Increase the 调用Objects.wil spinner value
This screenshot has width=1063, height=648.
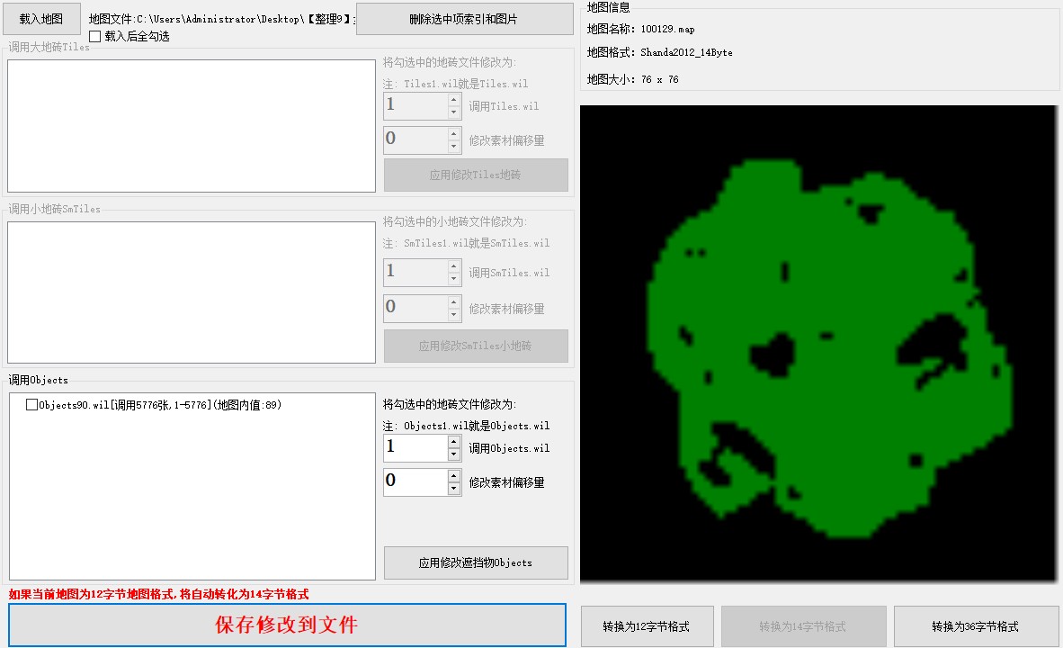click(x=454, y=441)
